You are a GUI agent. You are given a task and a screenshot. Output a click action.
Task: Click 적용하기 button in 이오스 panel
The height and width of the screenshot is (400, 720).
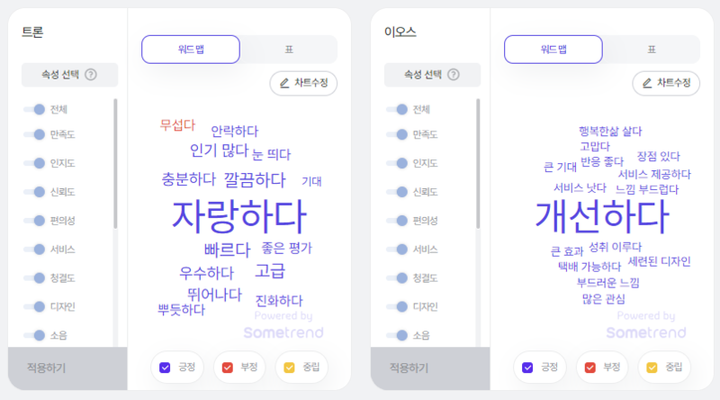(x=430, y=368)
